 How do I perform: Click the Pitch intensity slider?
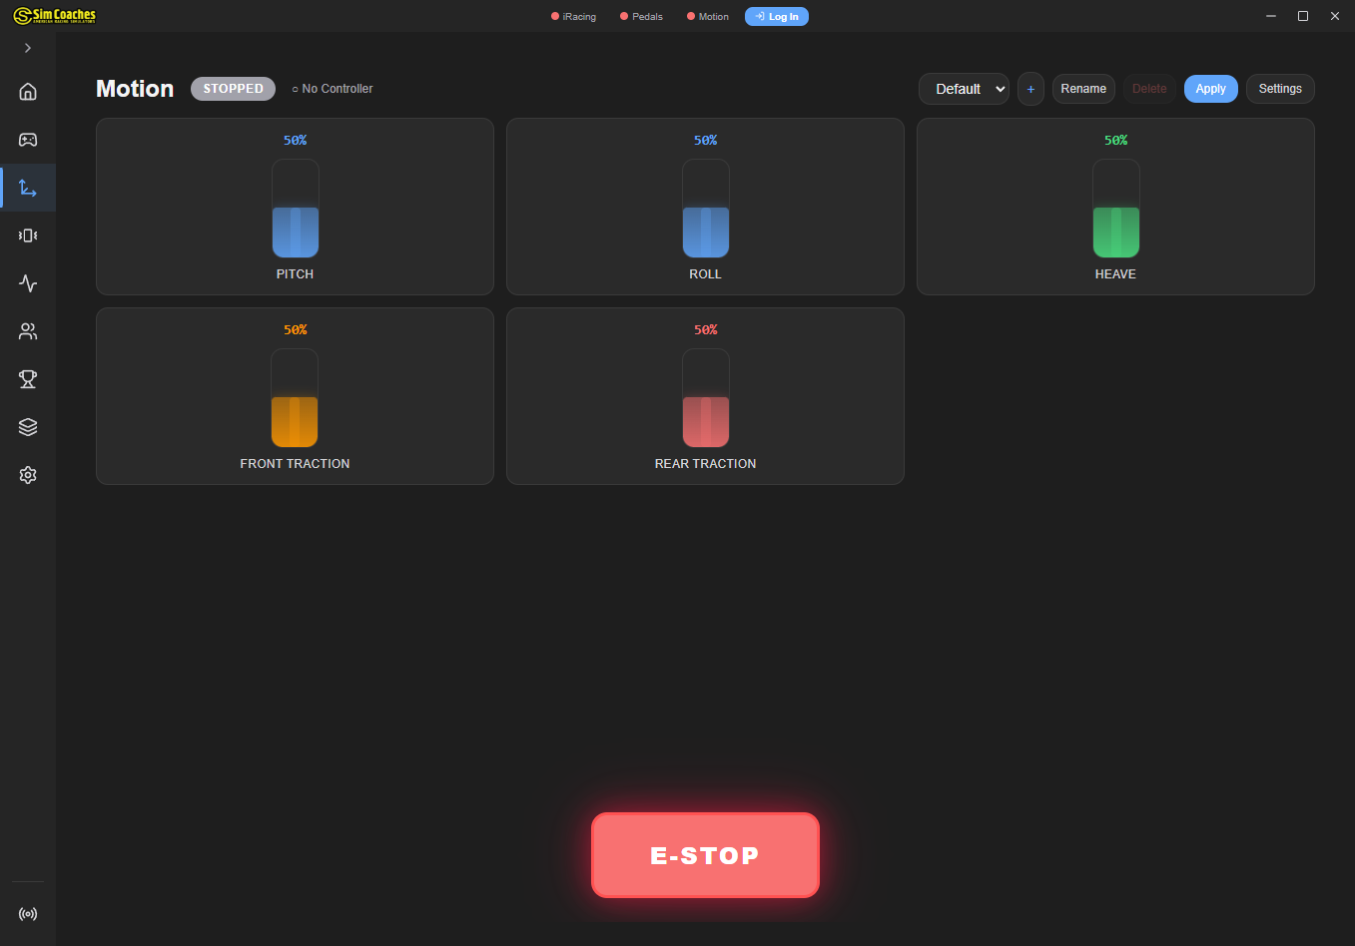pyautogui.click(x=296, y=209)
